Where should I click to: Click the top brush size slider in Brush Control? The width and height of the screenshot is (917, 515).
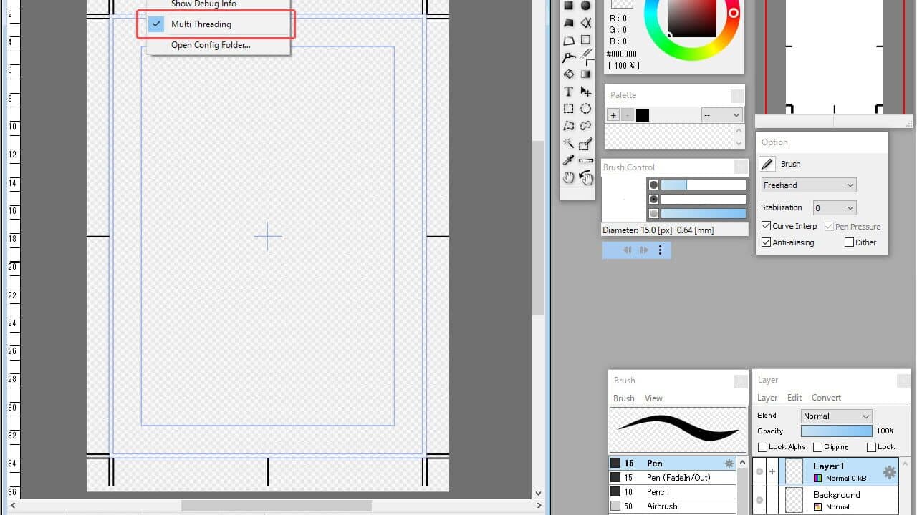pos(703,185)
